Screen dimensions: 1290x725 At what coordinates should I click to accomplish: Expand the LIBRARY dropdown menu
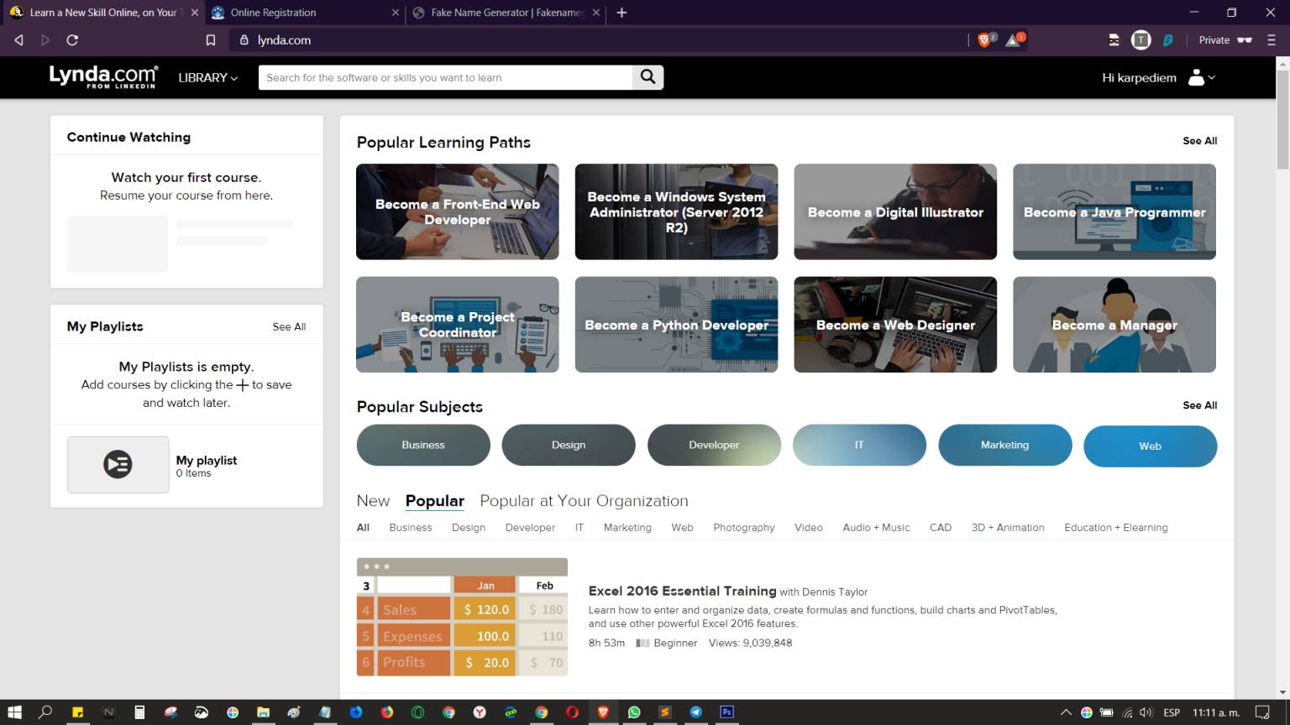[x=208, y=77]
